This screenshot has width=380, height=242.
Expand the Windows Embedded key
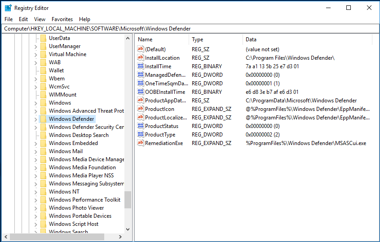tap(35, 143)
